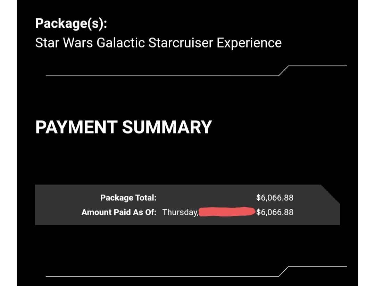Click the Package(s): label
Image resolution: width=375 pixels, height=286 pixels.
click(71, 24)
